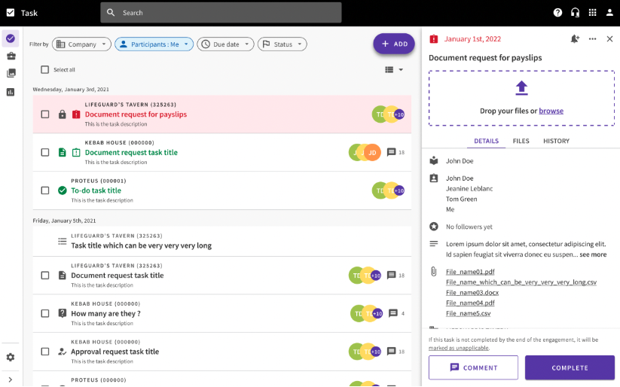Click the list icon beside very long task title
The image size is (620, 387).
coord(62,241)
